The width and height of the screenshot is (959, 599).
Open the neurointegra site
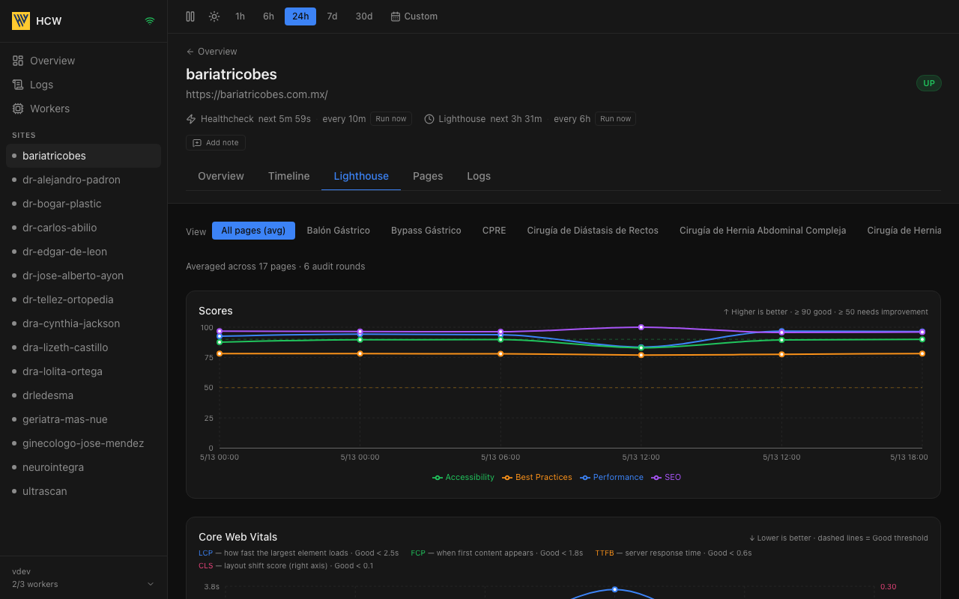point(83,467)
